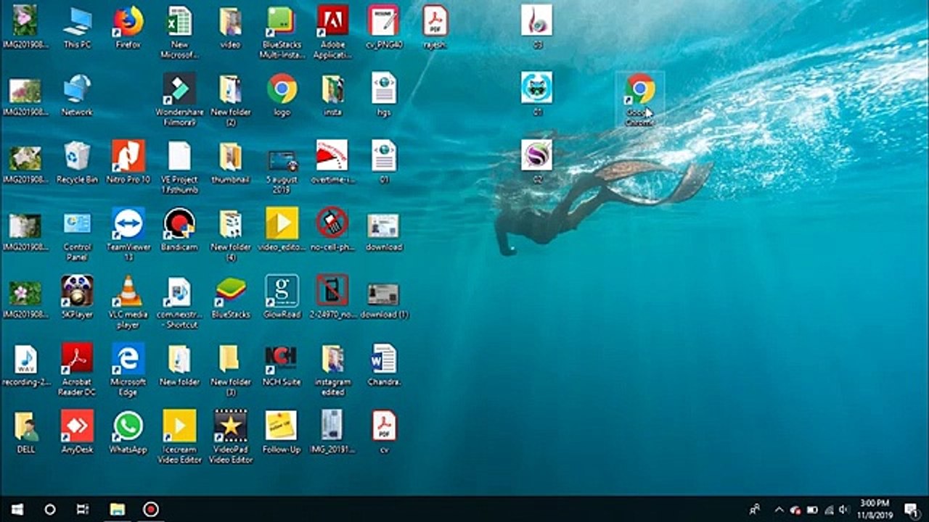Open the Adobe Application shortcut
This screenshot has width=929, height=522.
[x=332, y=33]
